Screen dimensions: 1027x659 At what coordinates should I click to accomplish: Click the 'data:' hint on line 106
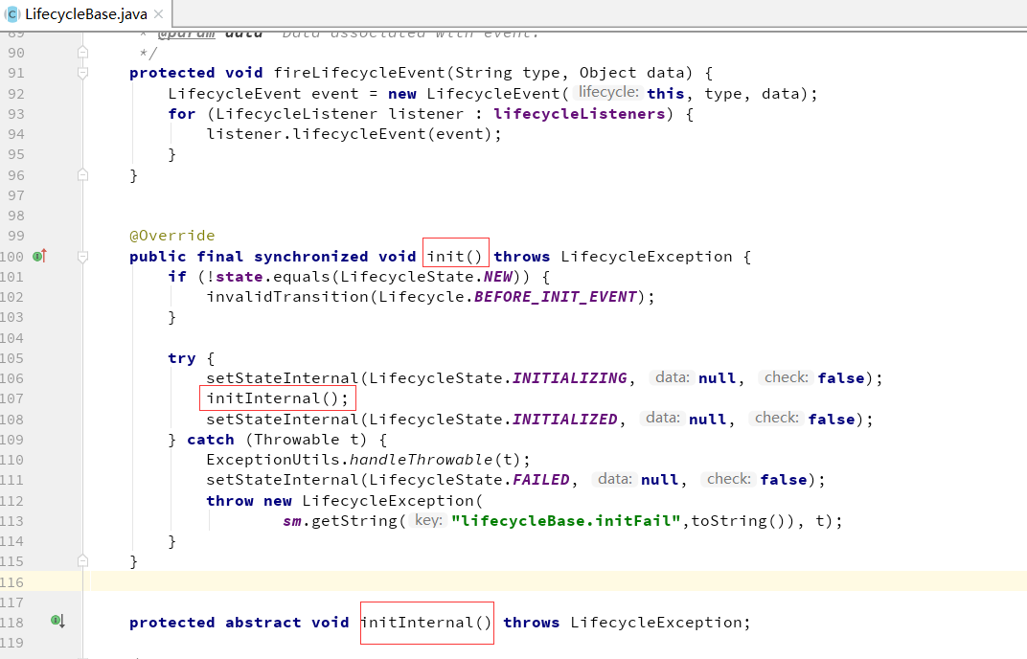tap(672, 377)
